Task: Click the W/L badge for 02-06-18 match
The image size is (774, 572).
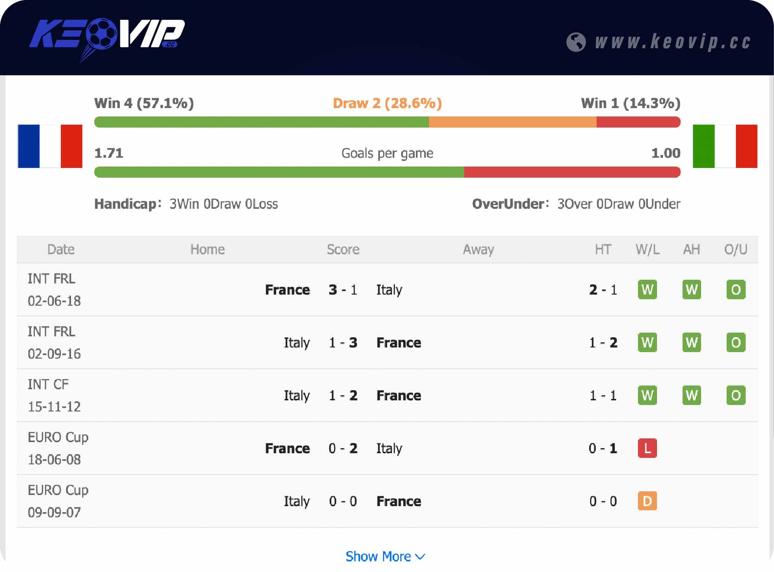Action: (x=647, y=290)
